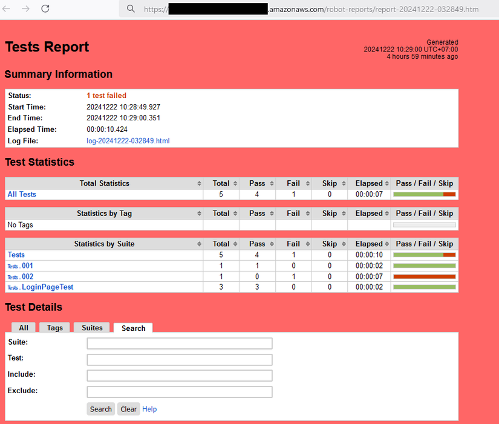Click the Tests.002 elapsed value 00:00:07
This screenshot has width=499, height=424.
[369, 276]
